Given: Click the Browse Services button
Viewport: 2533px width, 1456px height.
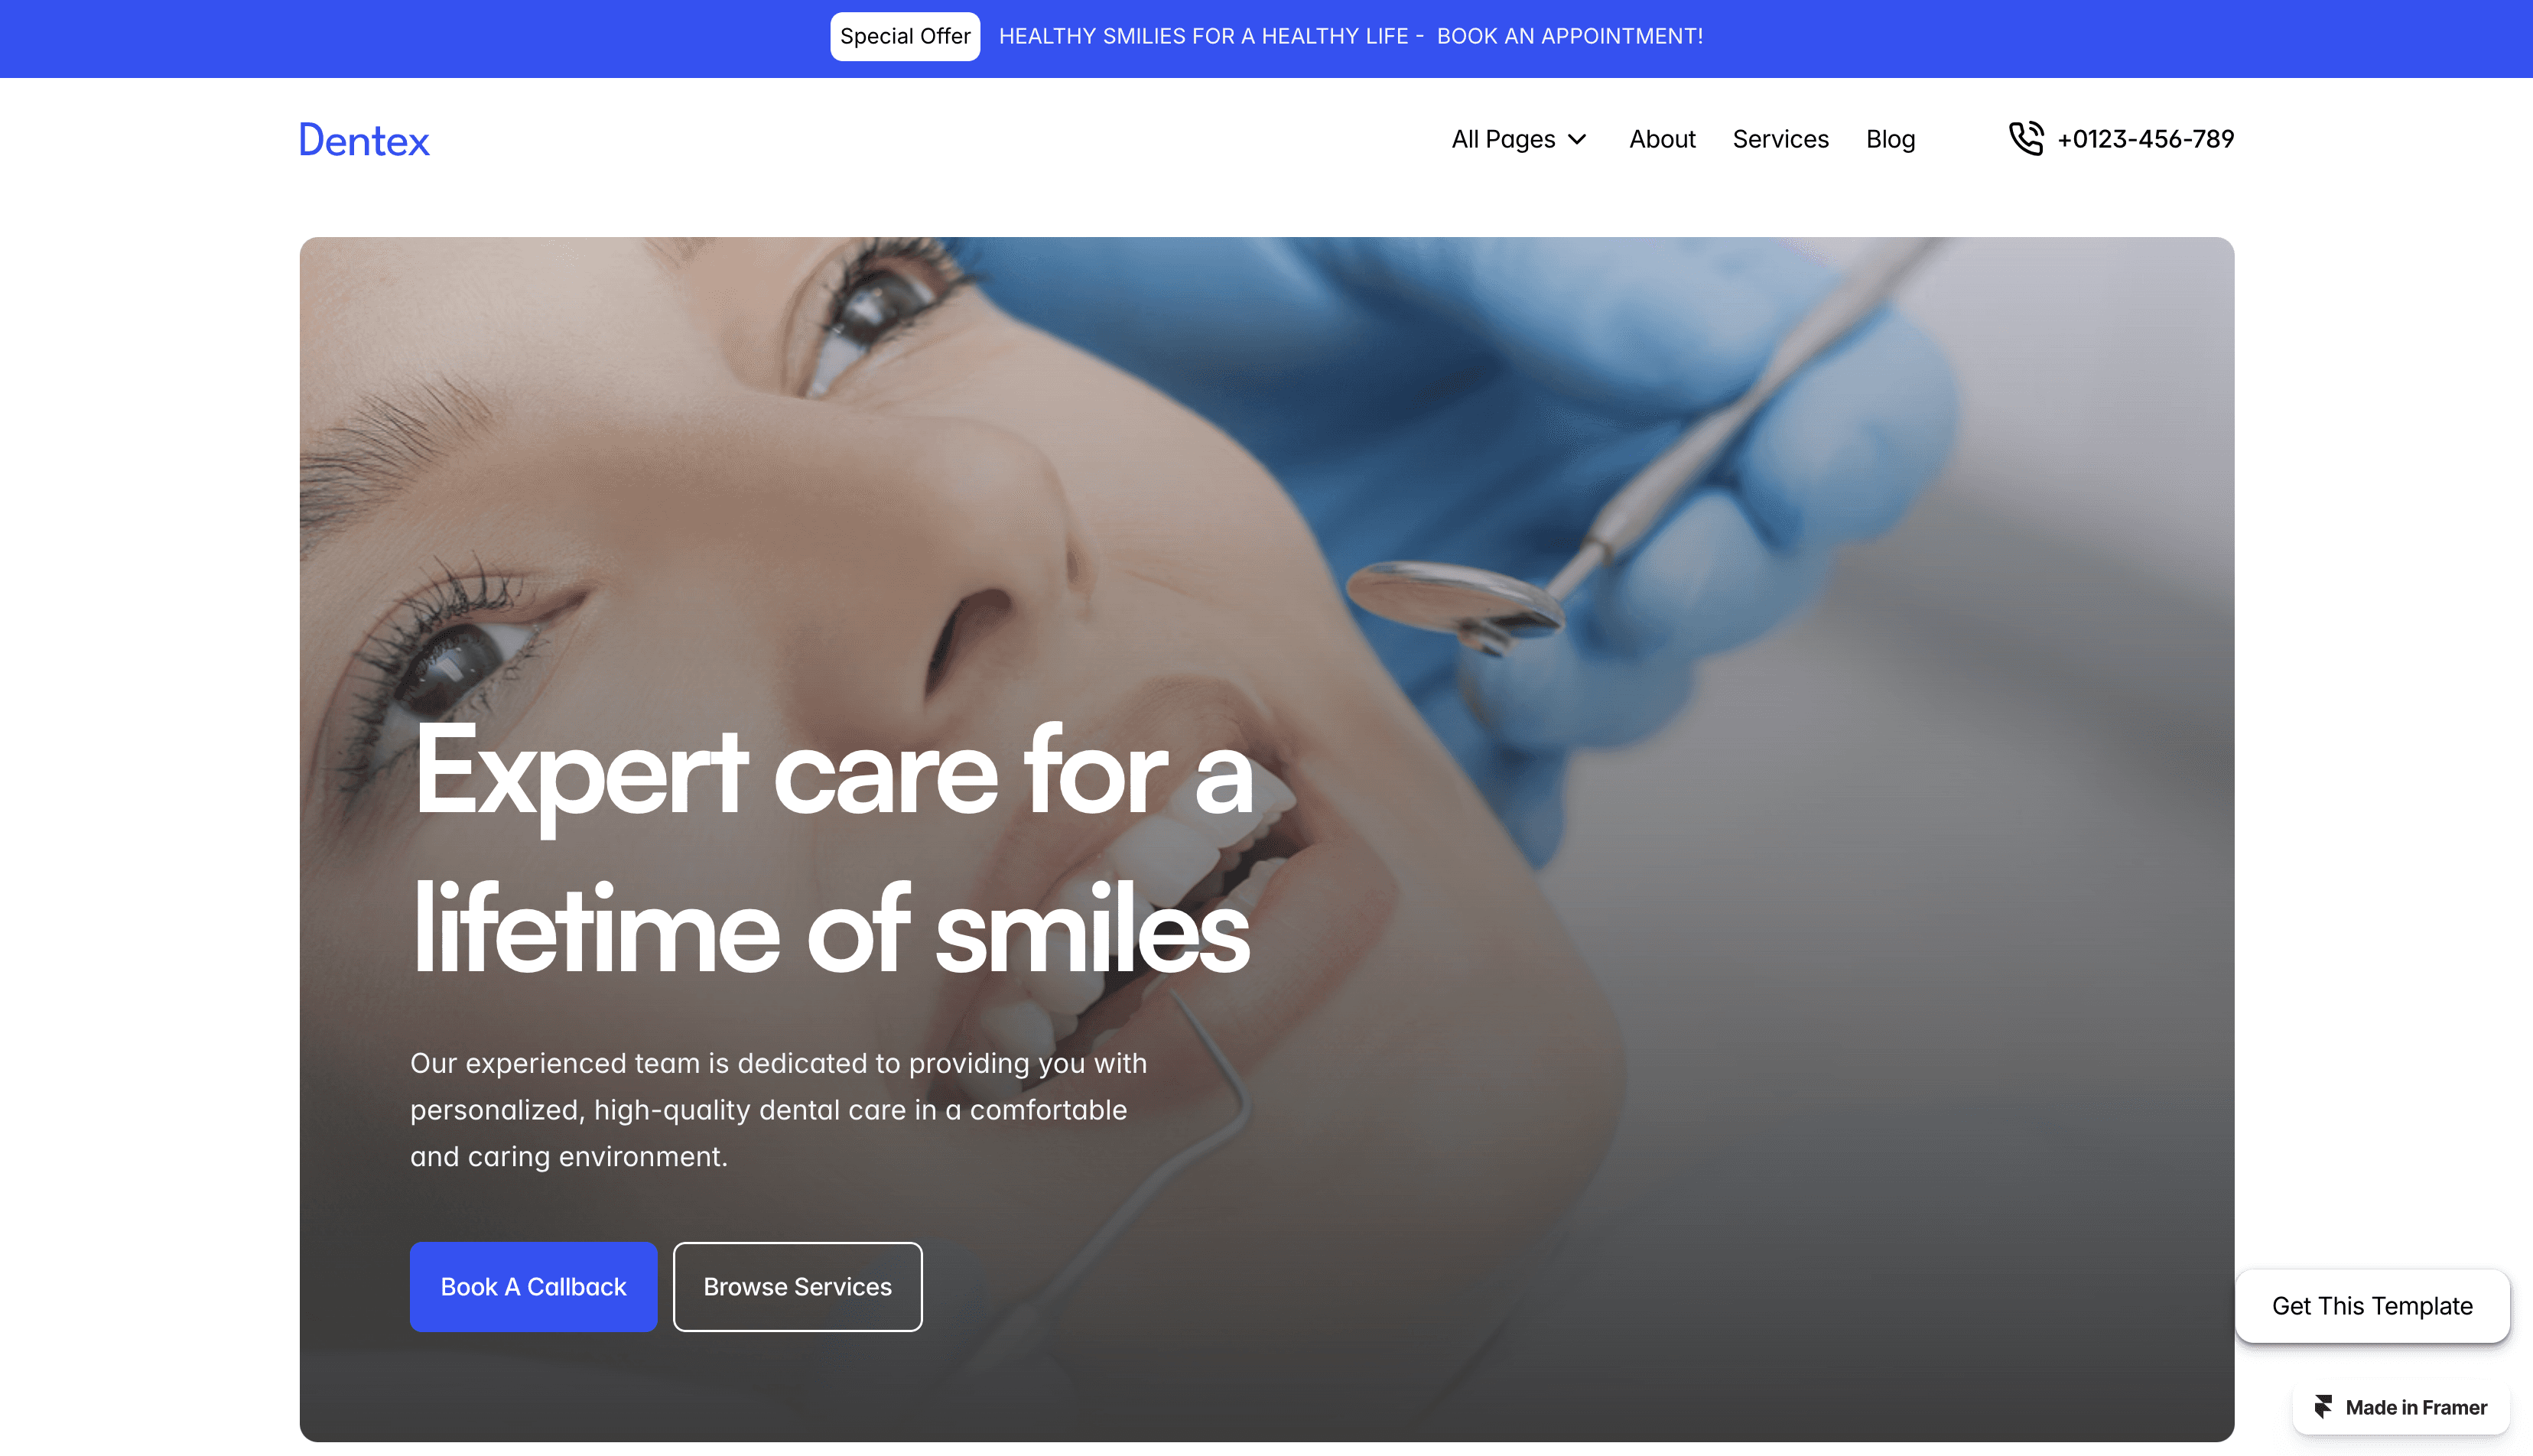Looking at the screenshot, I should coord(797,1286).
